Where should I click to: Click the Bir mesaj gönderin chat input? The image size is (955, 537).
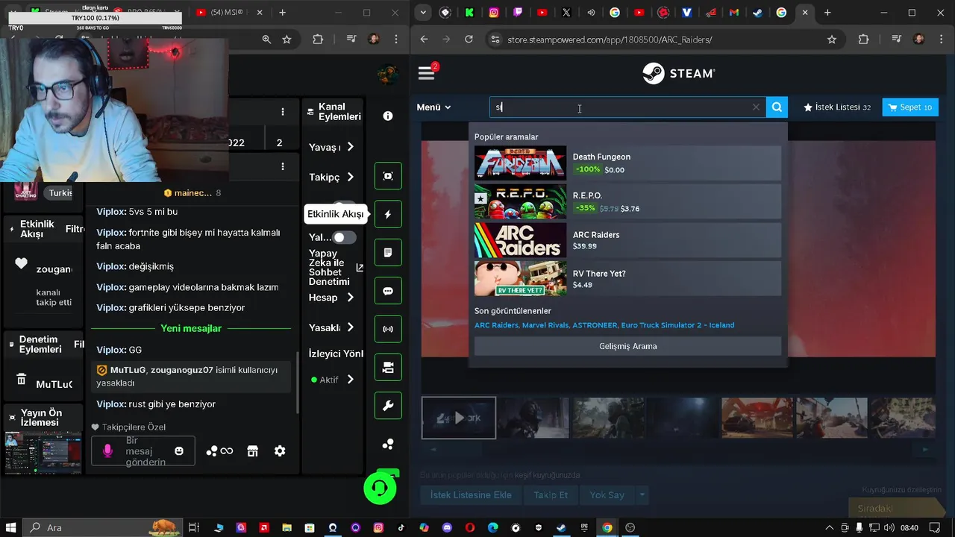[x=143, y=451]
